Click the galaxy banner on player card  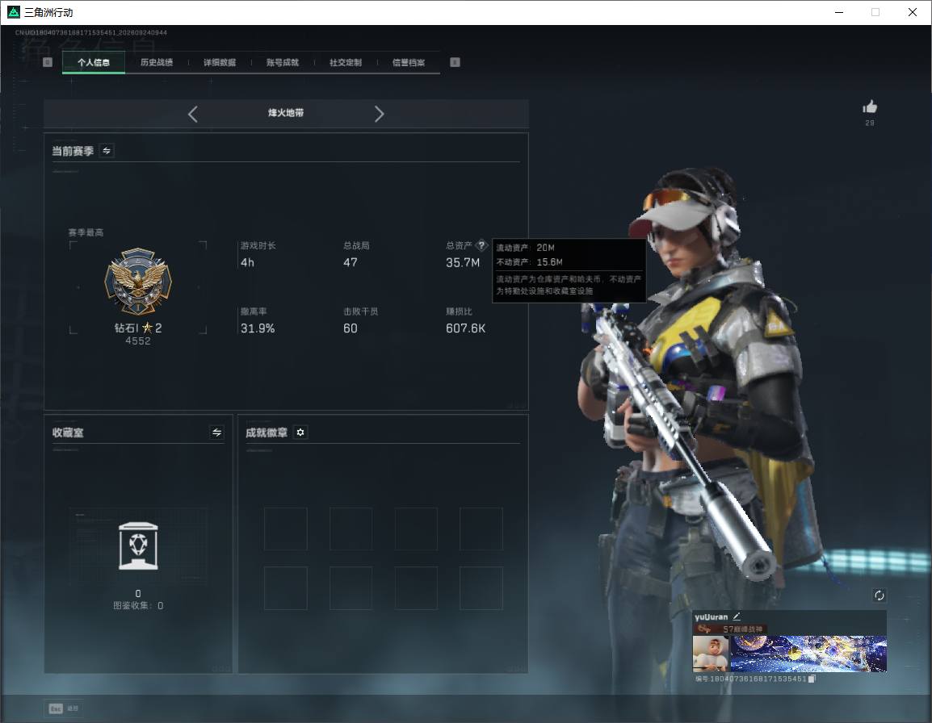coord(808,654)
